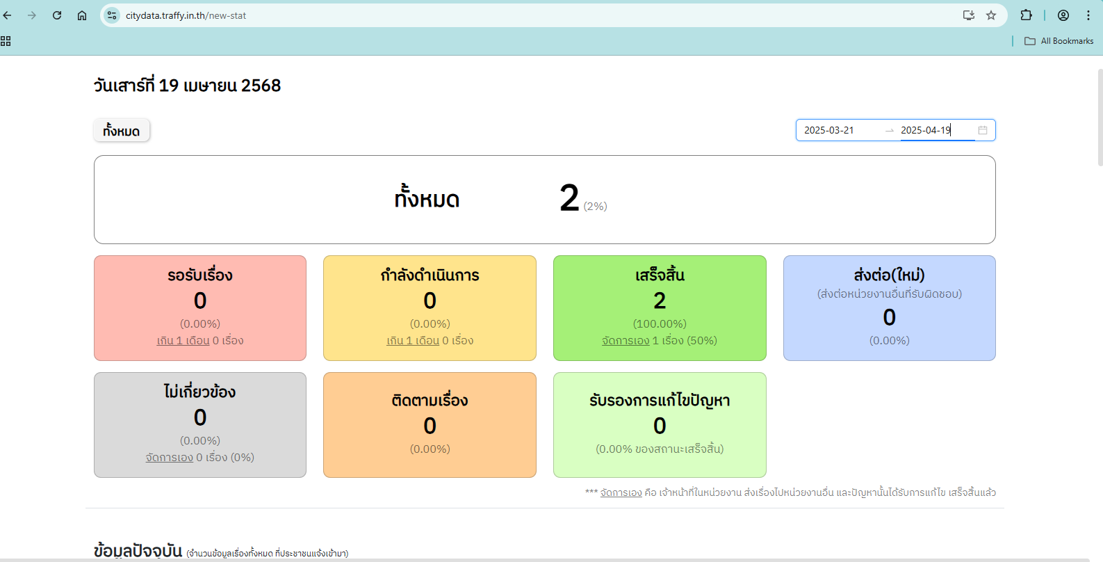Viewport: 1103px width, 562px height.
Task: Open the All Bookmarks folder
Action: click(1059, 41)
